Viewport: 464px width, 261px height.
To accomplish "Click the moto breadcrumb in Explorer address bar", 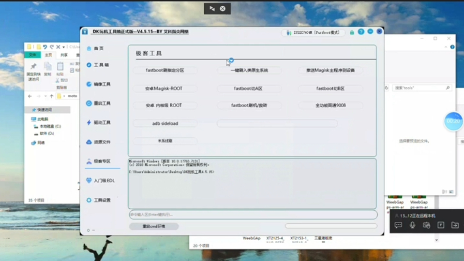I will click(72, 96).
